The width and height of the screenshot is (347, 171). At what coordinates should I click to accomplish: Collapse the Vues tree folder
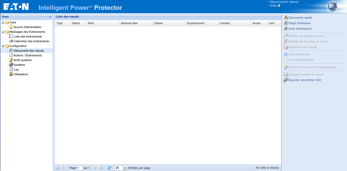pos(3,22)
